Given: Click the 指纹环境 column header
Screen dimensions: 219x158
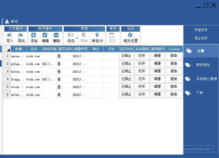Looking at the screenshot, I should pos(49,49).
